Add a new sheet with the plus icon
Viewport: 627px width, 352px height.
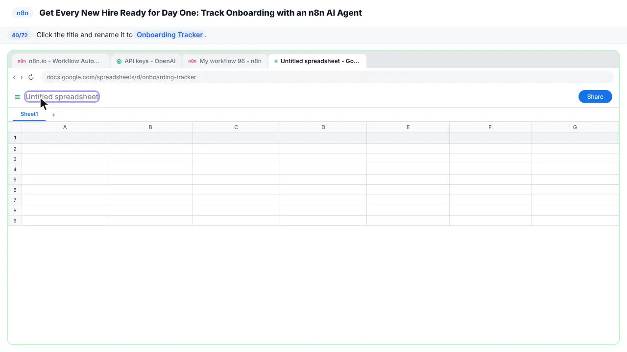(54, 115)
